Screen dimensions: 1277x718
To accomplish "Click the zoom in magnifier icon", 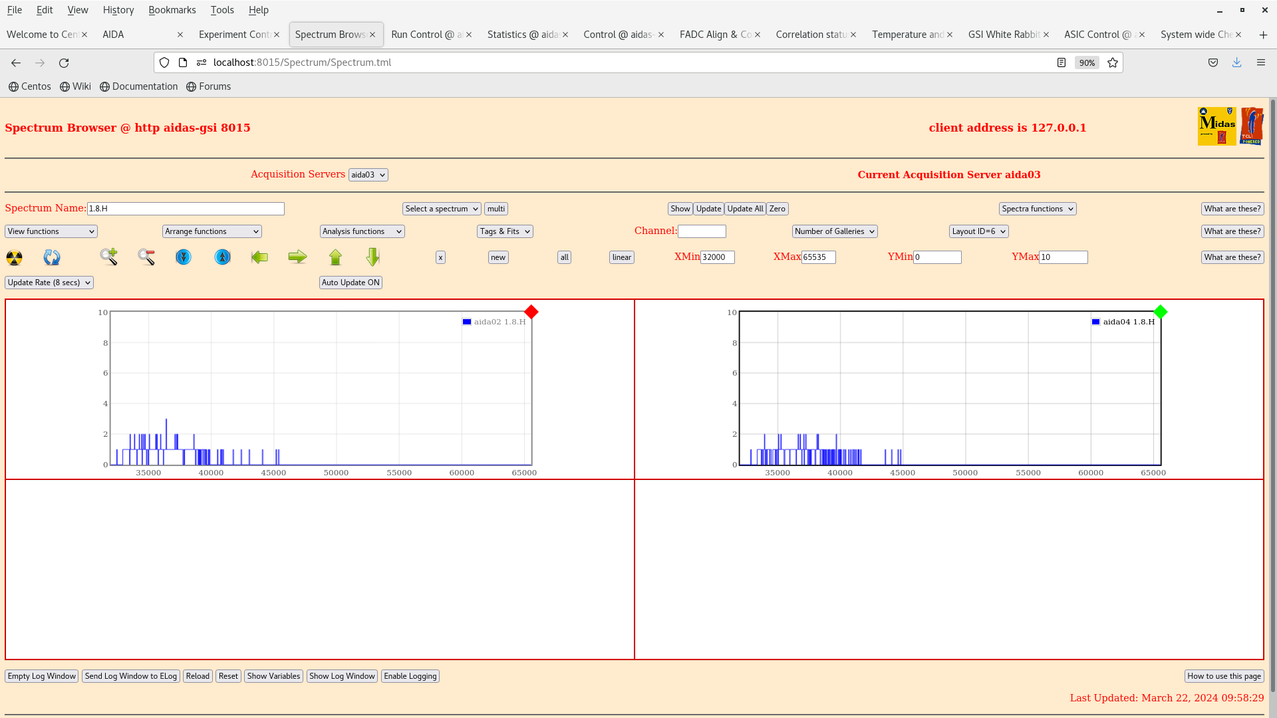I will 108,257.
